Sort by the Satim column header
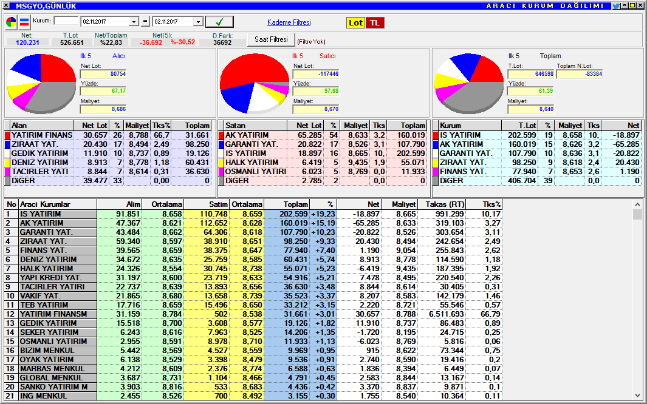This screenshot has height=404, width=647. [x=207, y=204]
